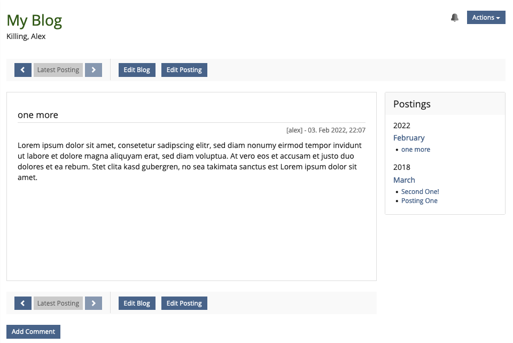Click top Edit Blog button
Screen dimensions: 513x343
point(137,70)
